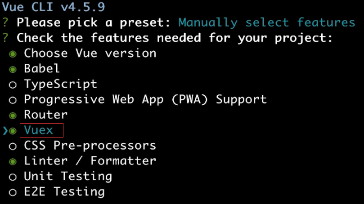
Task: Click the blue cursor arrow beside Vuex
Action: click(5, 131)
